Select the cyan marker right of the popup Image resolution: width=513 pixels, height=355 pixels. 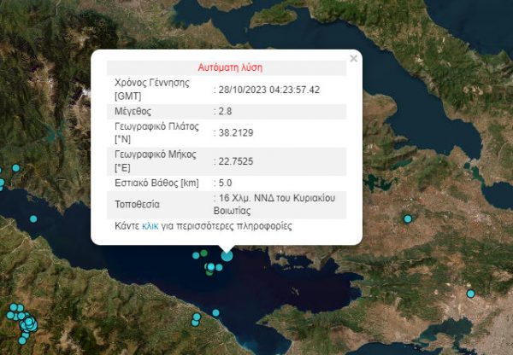(x=408, y=219)
